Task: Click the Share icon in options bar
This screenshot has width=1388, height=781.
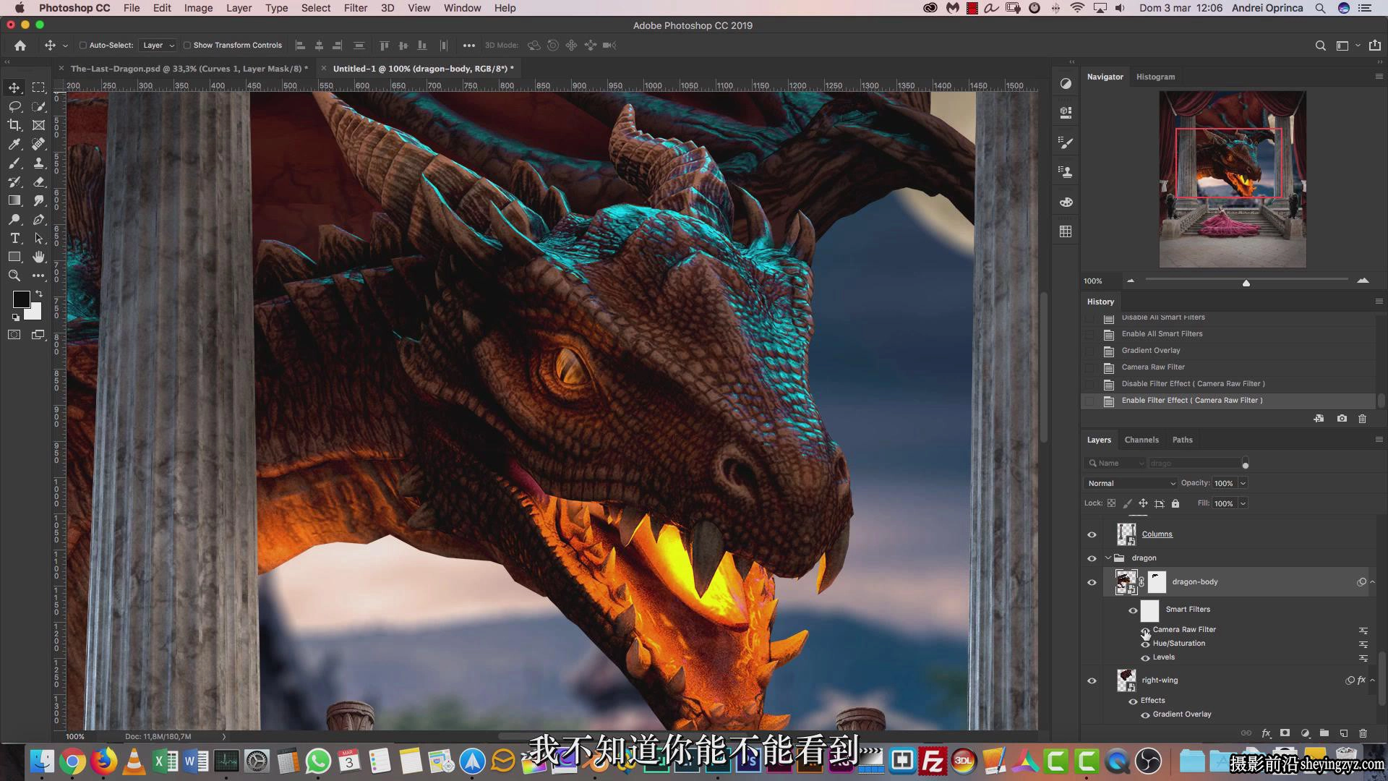Action: coord(1374,46)
